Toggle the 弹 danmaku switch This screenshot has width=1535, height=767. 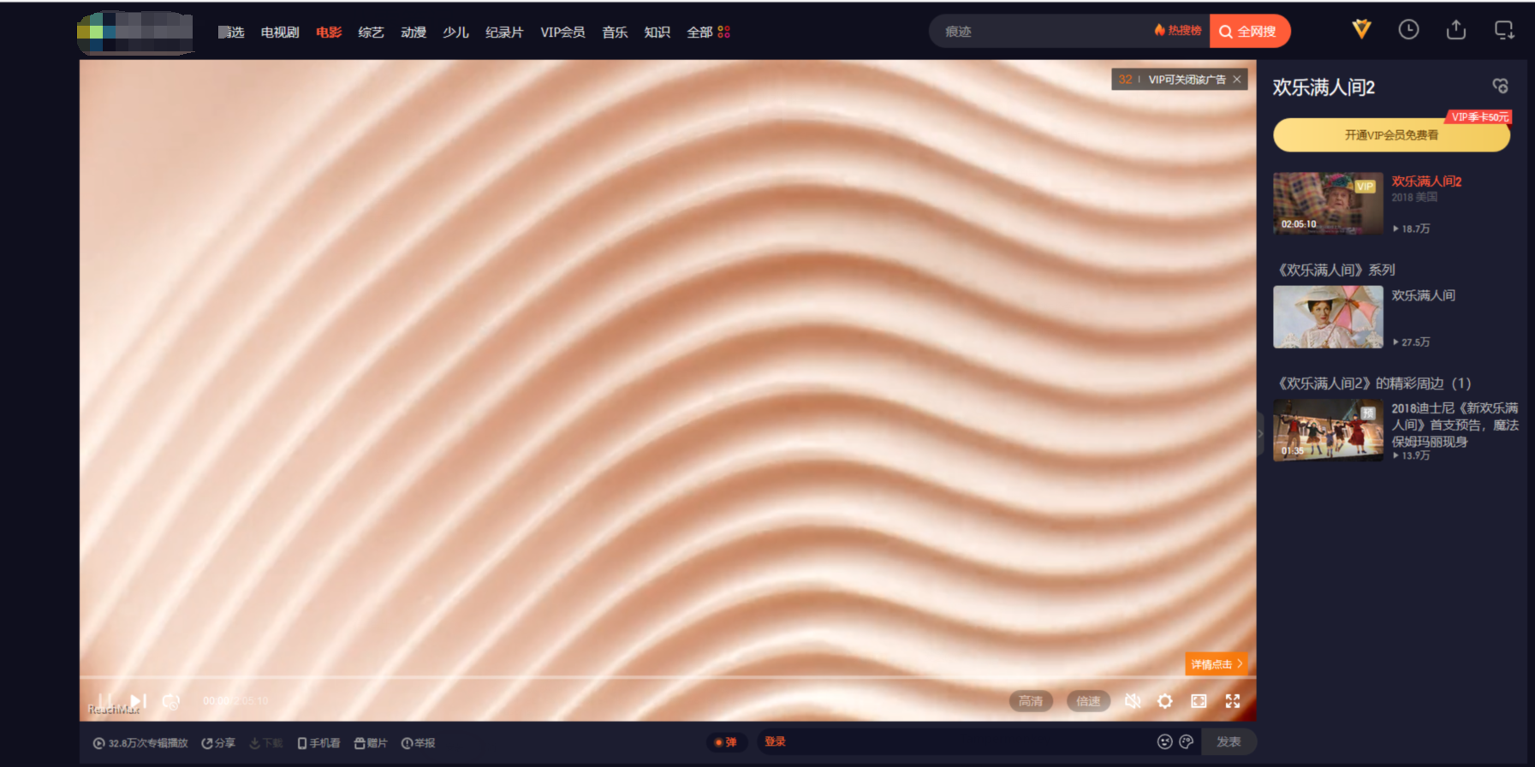[x=725, y=742]
